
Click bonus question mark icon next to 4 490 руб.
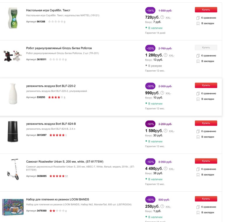tap(165, 169)
